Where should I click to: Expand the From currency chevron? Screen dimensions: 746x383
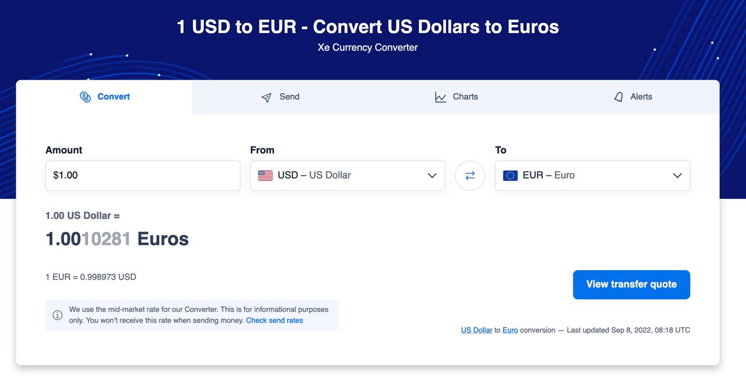click(432, 176)
